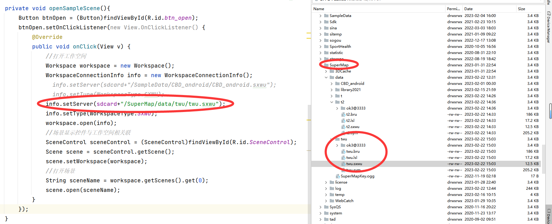Click the data folder icon
Image resolution: width=552 pixels, height=224 pixels.
tap(332, 77)
